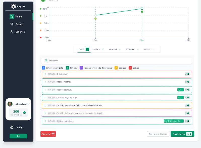Viewport: 201px width, 148px height.
Task: Select the Federal tab
Action: click(x=98, y=49)
